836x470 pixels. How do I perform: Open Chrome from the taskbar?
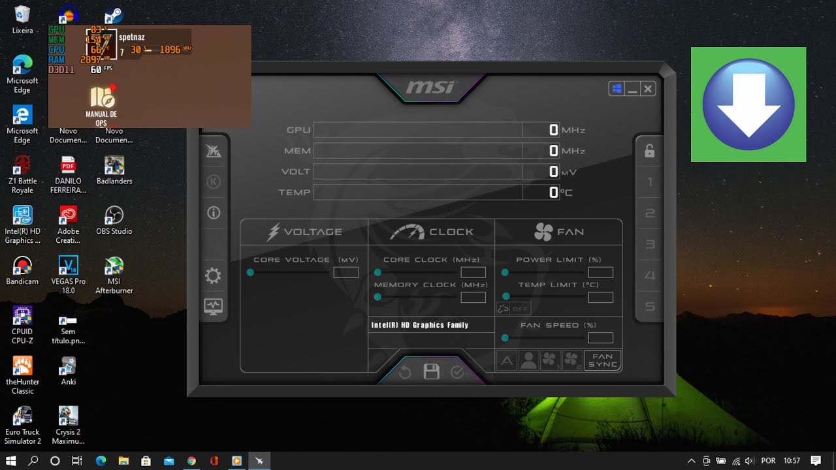(191, 461)
